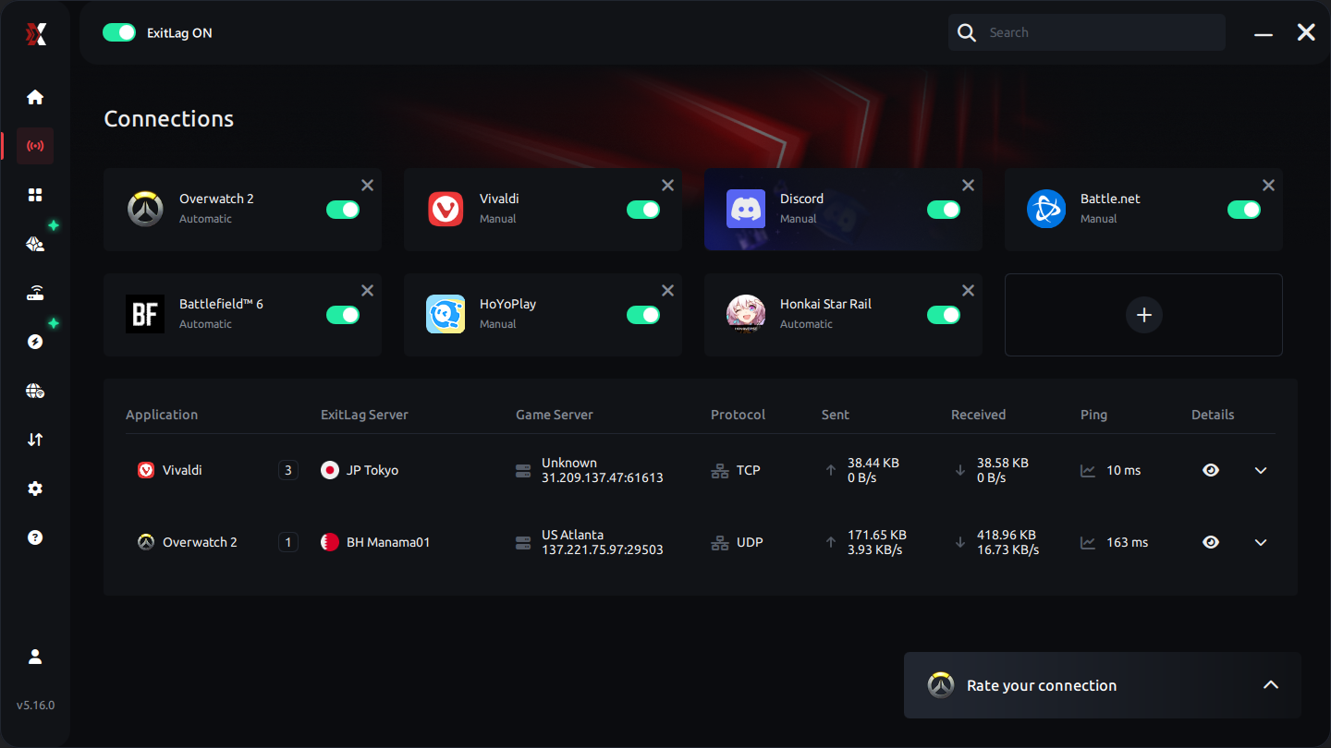Click the ExitLag logo
The height and width of the screenshot is (748, 1331).
click(x=35, y=34)
